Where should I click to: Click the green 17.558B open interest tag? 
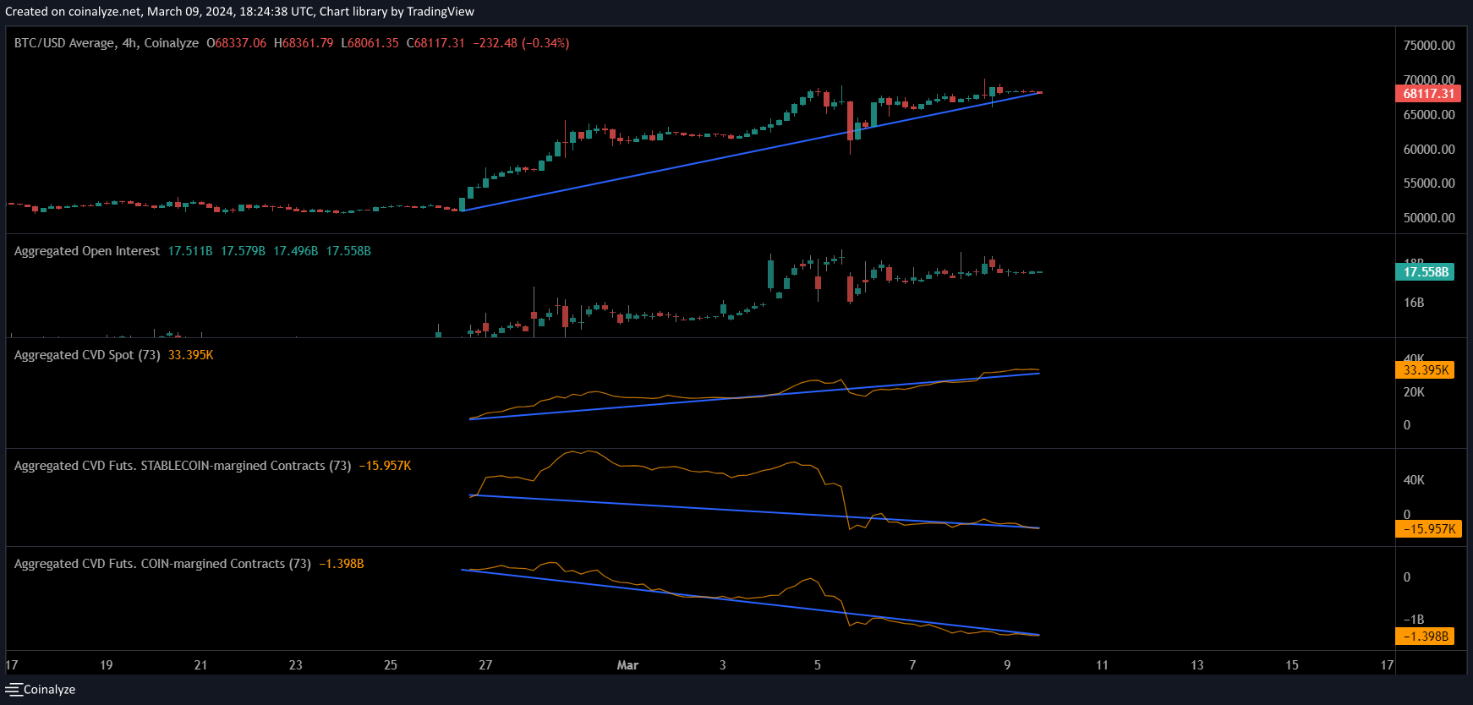(x=1426, y=272)
